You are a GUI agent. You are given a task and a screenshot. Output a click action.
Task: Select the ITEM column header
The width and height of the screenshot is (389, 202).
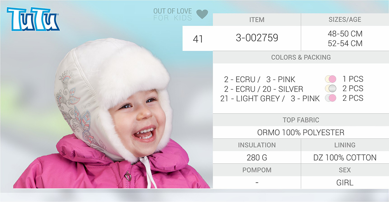point(257,19)
